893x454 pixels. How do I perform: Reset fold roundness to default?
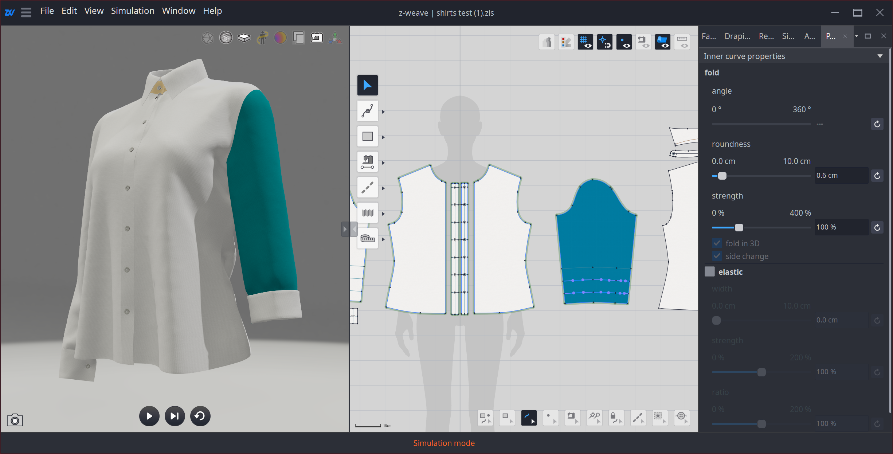click(877, 176)
